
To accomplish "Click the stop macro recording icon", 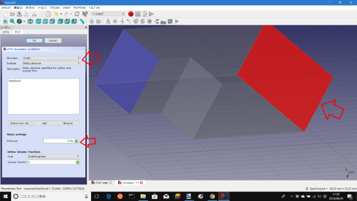I will 138,14.
